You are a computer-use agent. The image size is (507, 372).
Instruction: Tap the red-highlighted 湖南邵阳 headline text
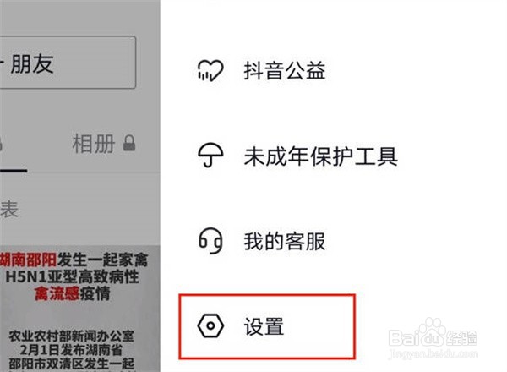click(x=29, y=260)
